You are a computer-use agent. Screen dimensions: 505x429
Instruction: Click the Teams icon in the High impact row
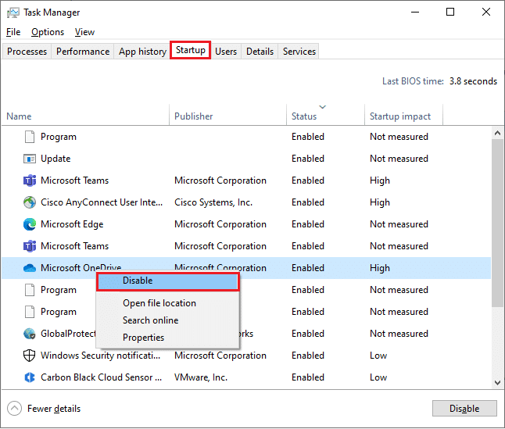pyautogui.click(x=30, y=181)
